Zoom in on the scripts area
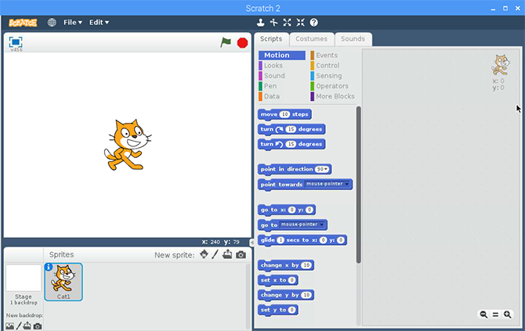 pos(508,314)
